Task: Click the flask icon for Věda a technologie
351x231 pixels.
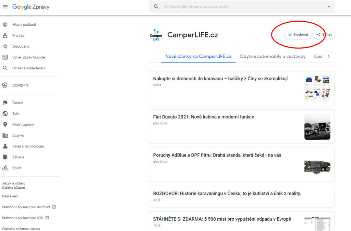Action: coord(5,146)
